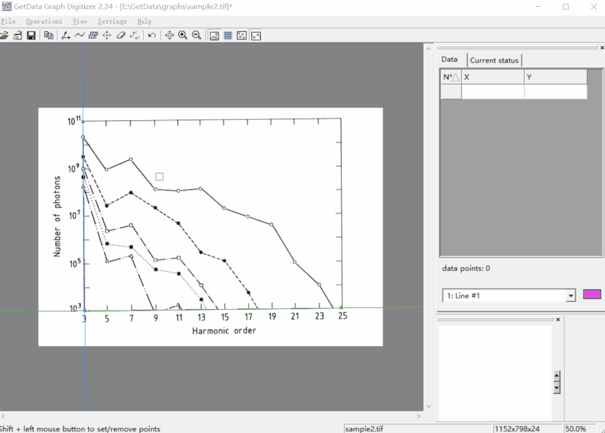
Task: Open the Operations menu
Action: point(44,21)
